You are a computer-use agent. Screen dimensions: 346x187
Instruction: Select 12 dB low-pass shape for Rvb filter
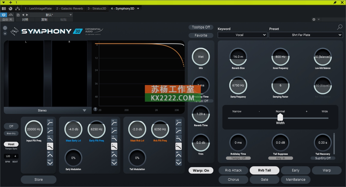[x=178, y=138]
